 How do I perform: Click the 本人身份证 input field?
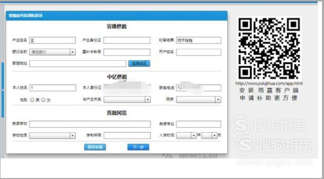click(127, 88)
